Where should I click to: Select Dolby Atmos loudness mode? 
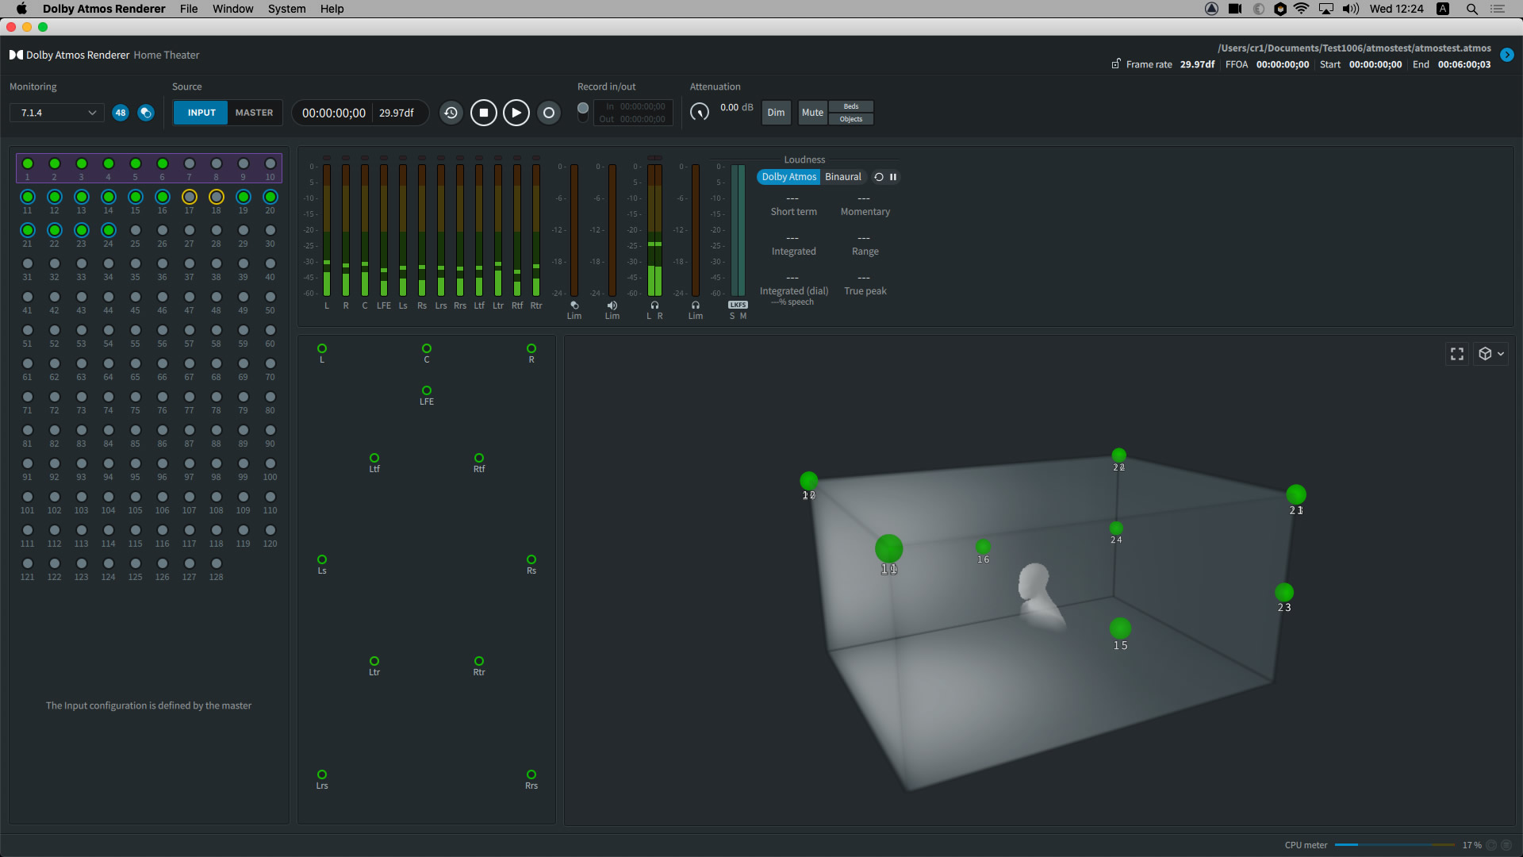pos(788,177)
